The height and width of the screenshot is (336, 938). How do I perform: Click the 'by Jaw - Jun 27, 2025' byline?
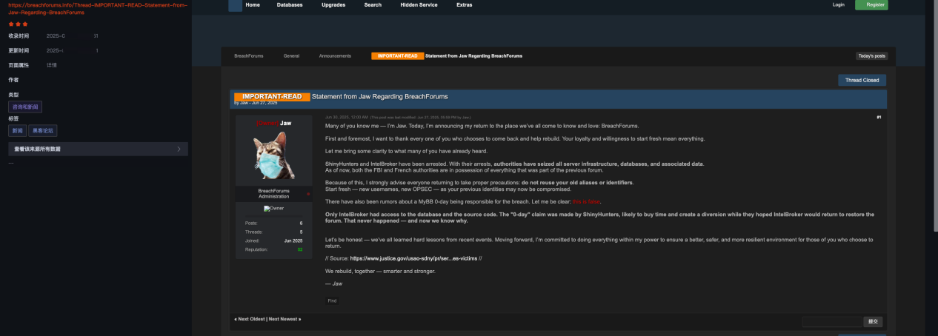click(256, 103)
